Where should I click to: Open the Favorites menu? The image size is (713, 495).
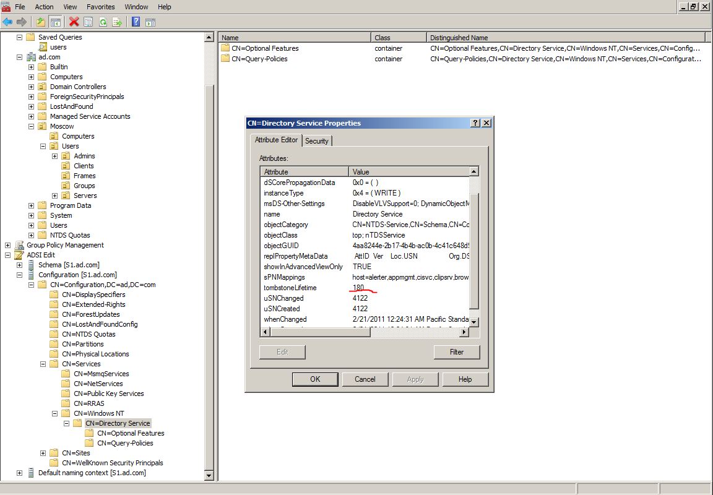click(x=100, y=7)
